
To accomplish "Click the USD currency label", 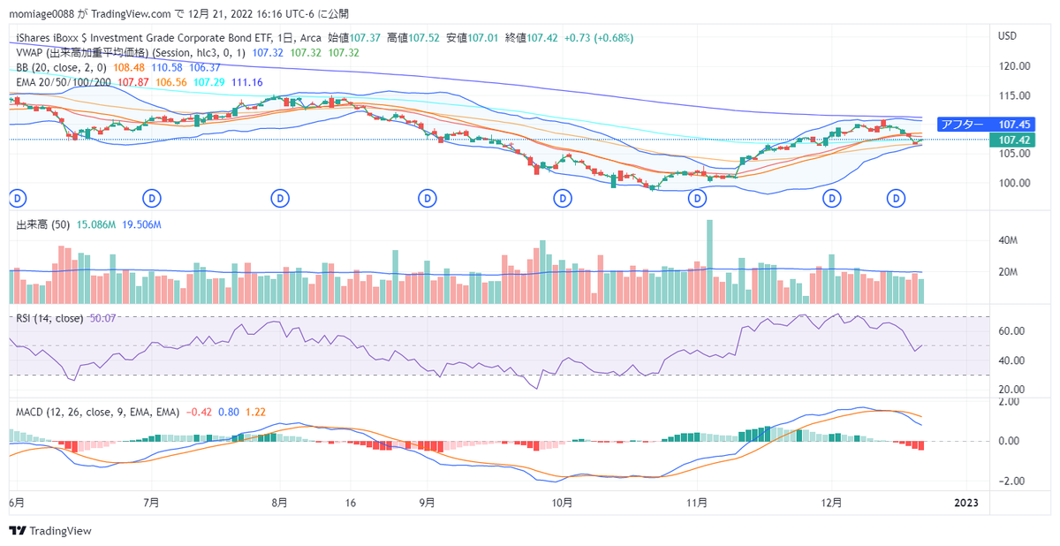I will 1008,36.
